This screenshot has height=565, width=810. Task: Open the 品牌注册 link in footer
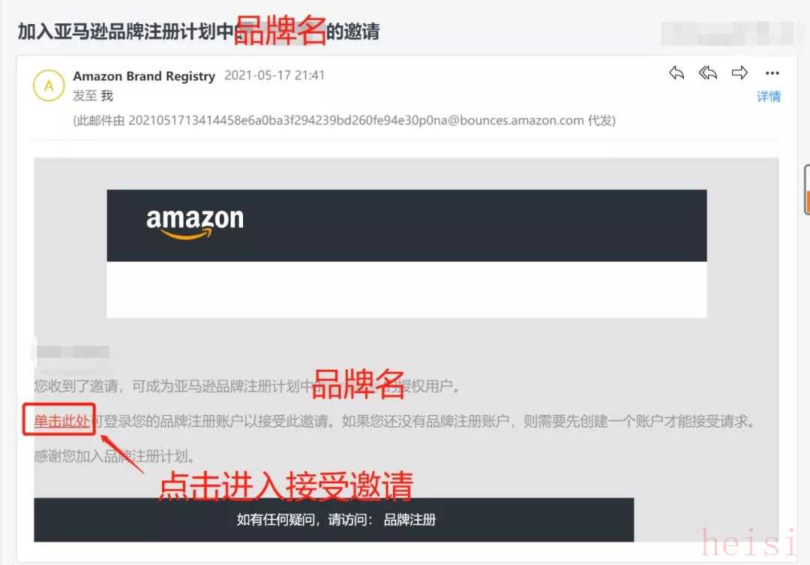tap(409, 519)
